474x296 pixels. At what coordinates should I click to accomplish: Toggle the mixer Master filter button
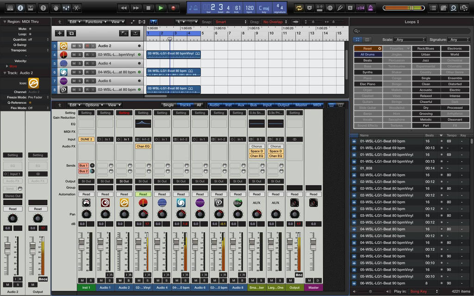(301, 105)
